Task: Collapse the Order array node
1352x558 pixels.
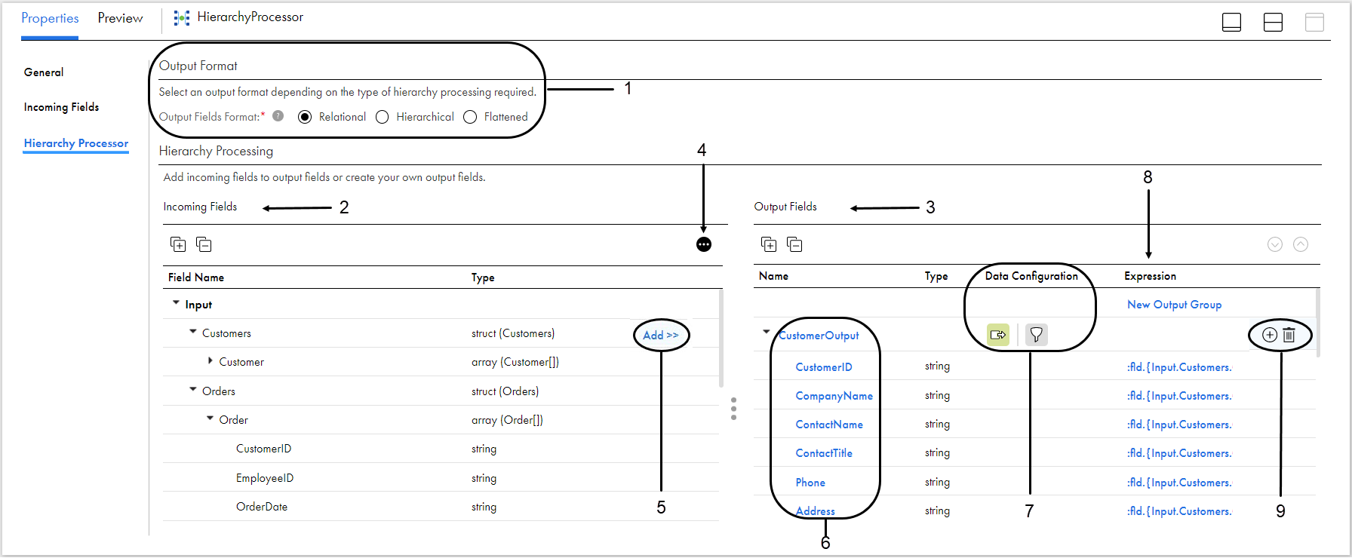Action: (210, 418)
